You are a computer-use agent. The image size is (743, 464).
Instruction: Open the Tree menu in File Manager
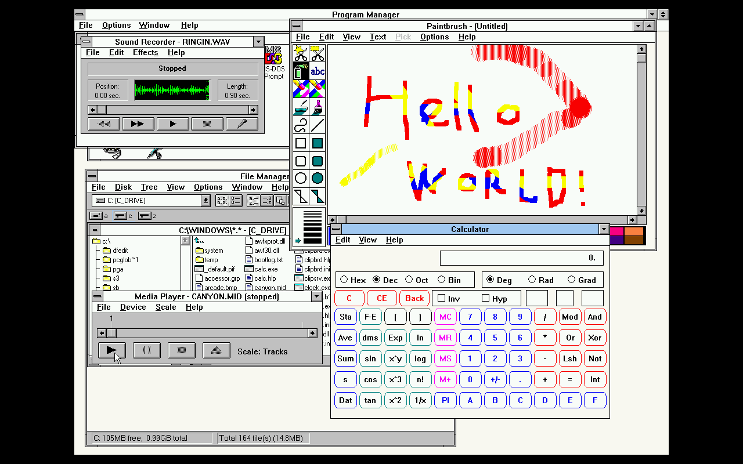coord(149,187)
